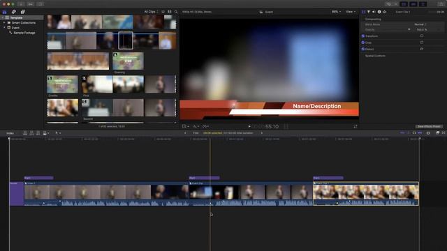Open the Titles and Generators sidebar
The image size is (447, 251).
(22, 12)
